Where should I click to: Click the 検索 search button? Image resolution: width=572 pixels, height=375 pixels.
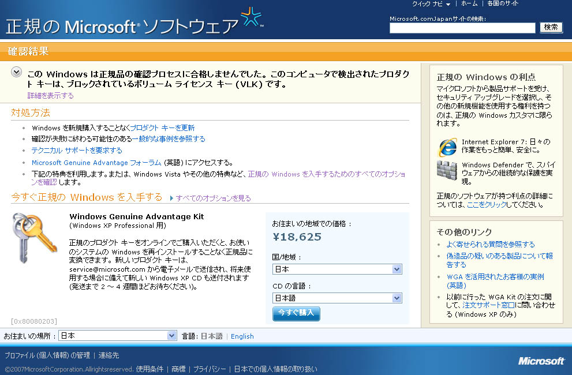click(x=551, y=27)
